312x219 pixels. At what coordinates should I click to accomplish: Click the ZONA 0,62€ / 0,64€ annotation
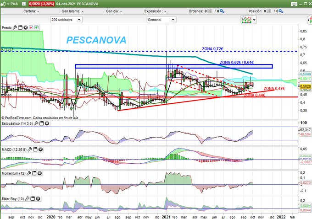tap(237, 62)
